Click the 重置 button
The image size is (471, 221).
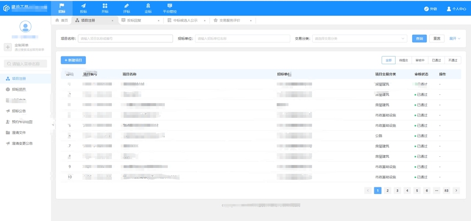437,38
